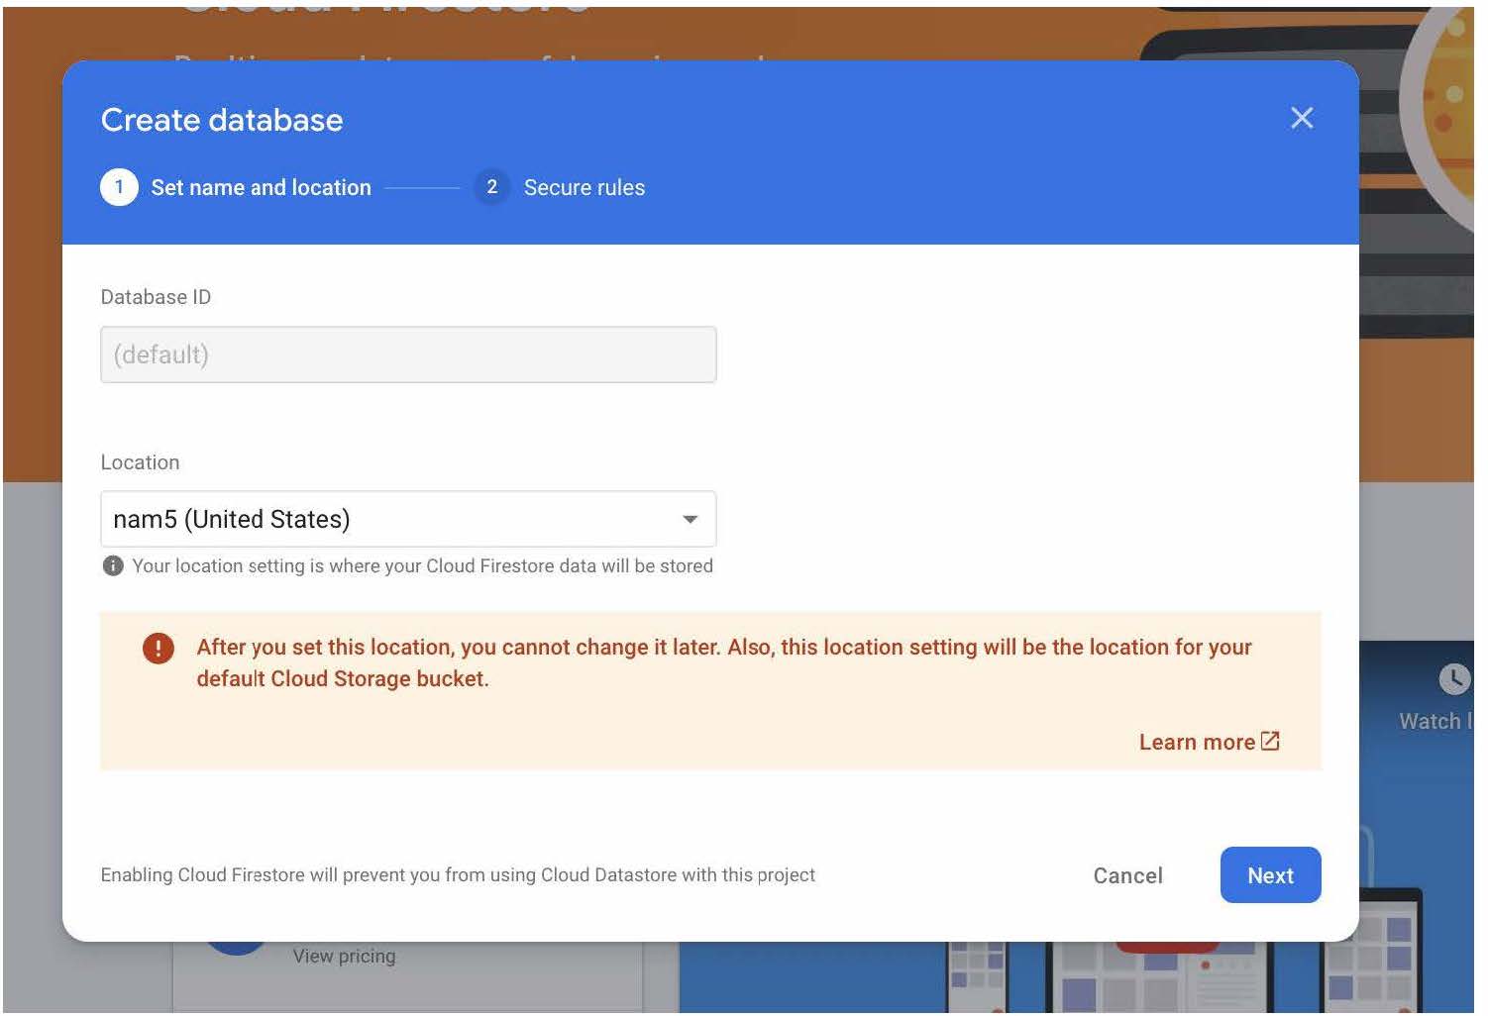
Task: Click the cannot change location warning text
Action: 724,662
